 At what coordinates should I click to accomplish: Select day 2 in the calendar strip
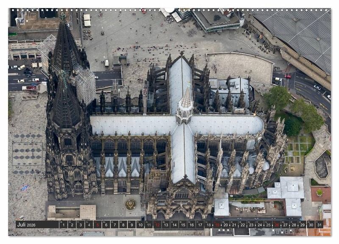(x=72, y=225)
